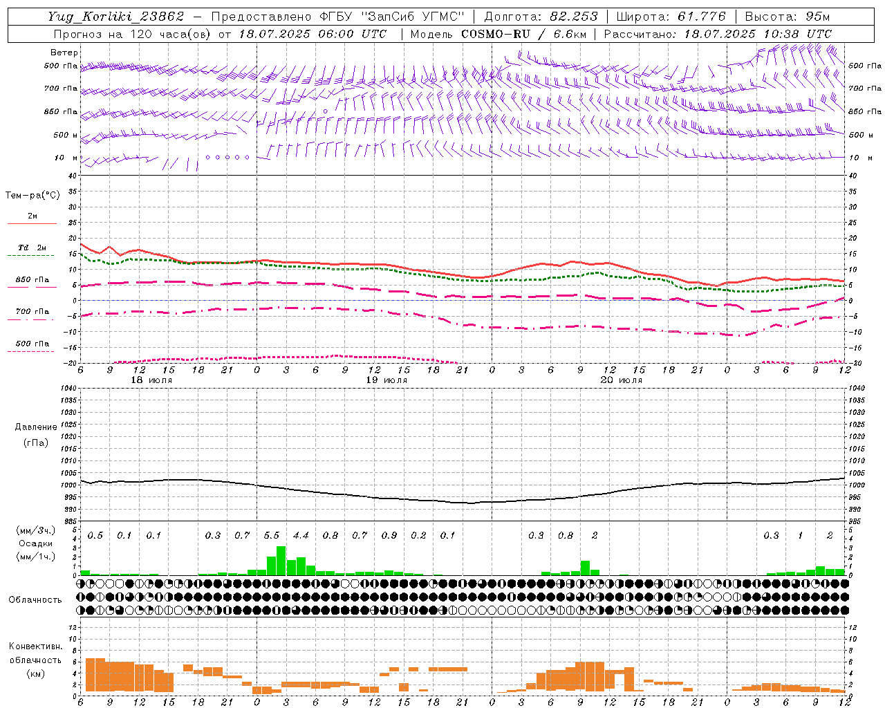This screenshot has height=708, width=885.
Task: Click 'Рассчитано: 18.07.2025 10:38 UTC' text
Action: [718, 34]
